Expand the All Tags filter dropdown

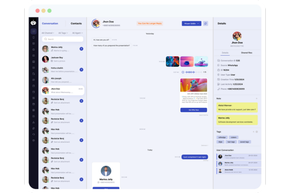point(63,33)
